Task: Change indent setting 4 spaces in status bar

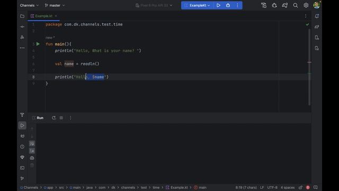Action: [x=288, y=187]
